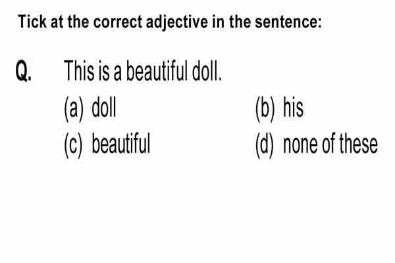Click the (c) option letter

[73, 145]
